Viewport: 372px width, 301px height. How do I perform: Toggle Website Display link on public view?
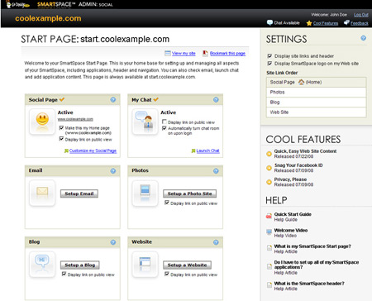click(167, 274)
